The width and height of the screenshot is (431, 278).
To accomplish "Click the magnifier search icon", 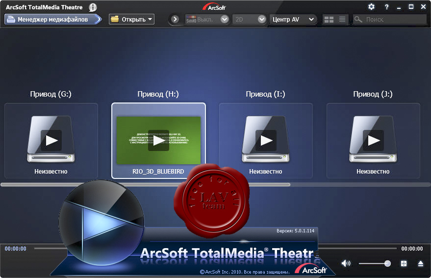I will point(358,19).
